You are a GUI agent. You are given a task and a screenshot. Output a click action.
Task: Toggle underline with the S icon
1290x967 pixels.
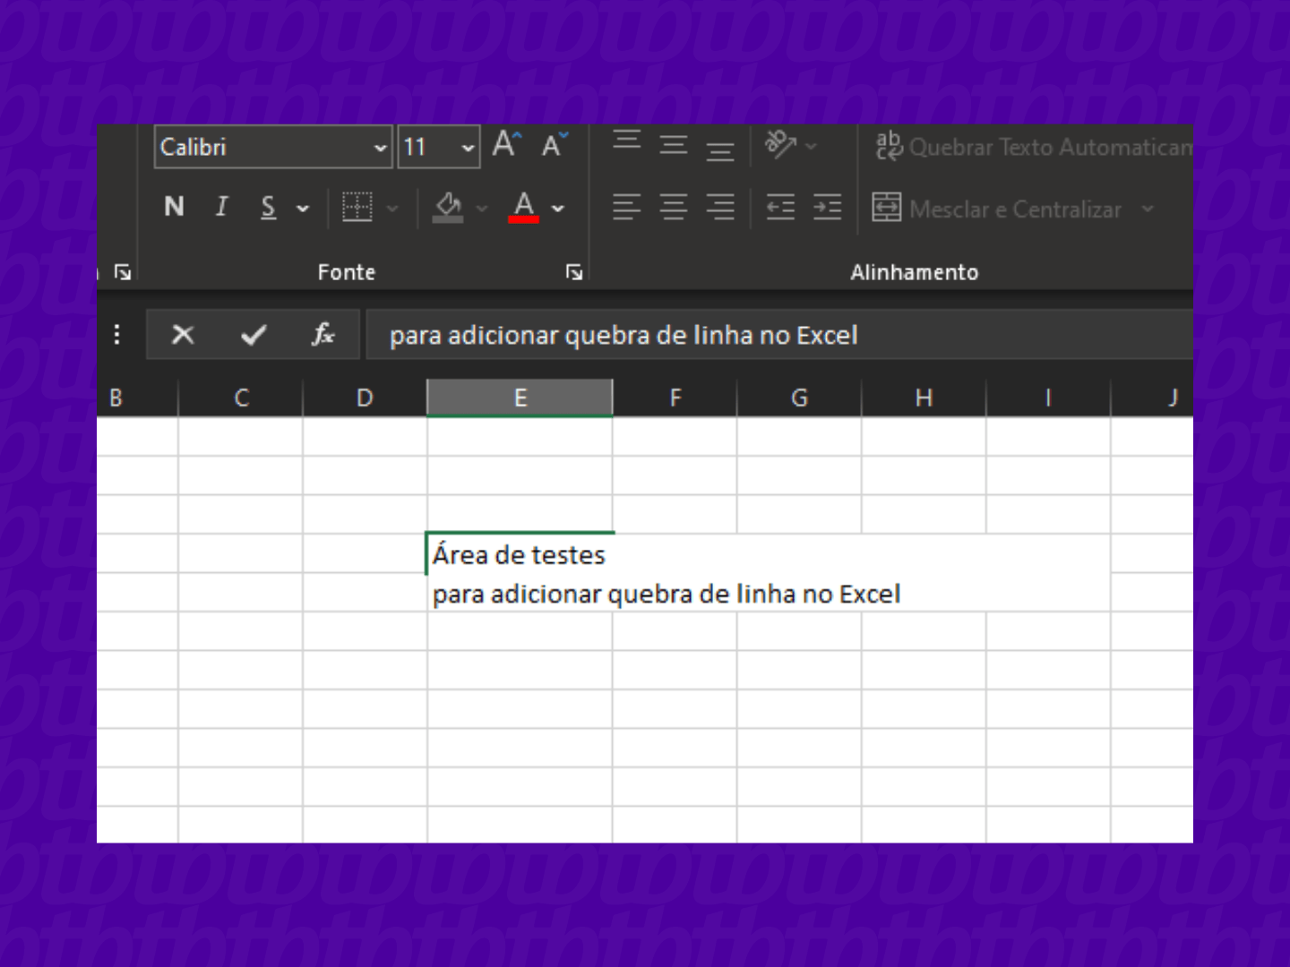coord(266,207)
